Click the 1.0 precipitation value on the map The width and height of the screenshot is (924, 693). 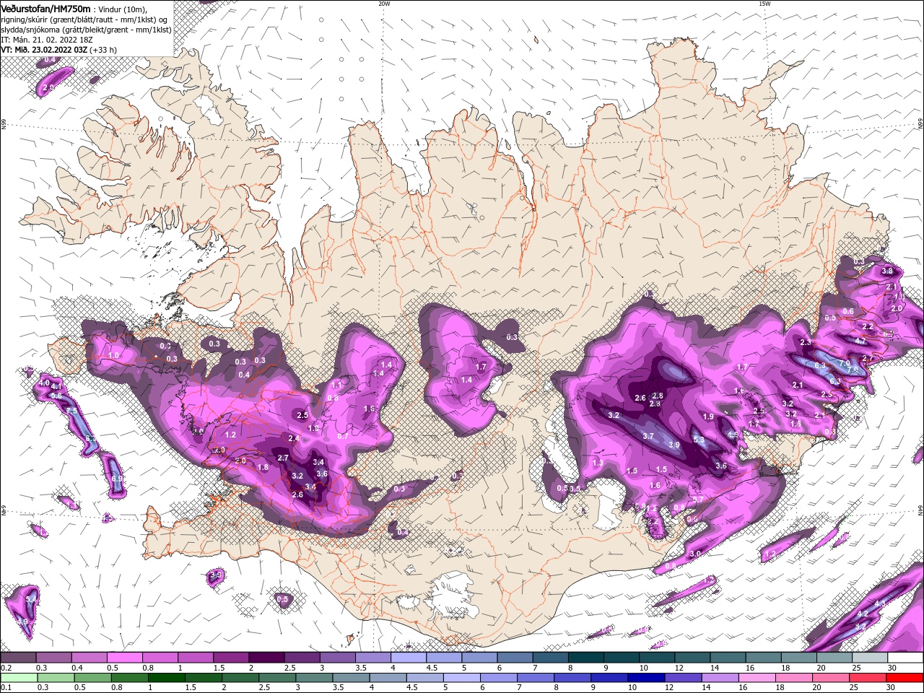pyautogui.click(x=113, y=355)
